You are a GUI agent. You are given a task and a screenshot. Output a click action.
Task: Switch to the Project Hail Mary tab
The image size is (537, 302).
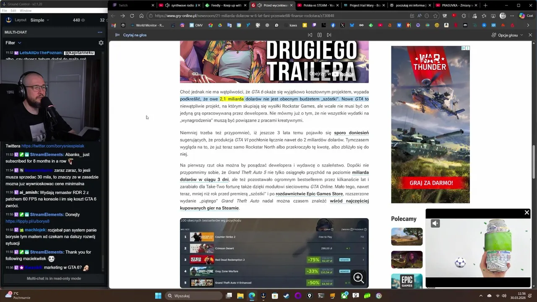coord(365,5)
